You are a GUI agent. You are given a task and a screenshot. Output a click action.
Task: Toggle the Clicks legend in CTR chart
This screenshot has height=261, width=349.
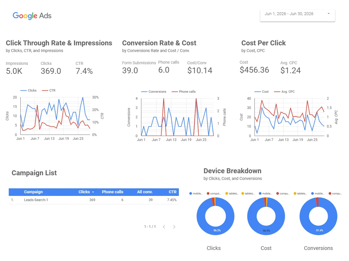point(29,90)
